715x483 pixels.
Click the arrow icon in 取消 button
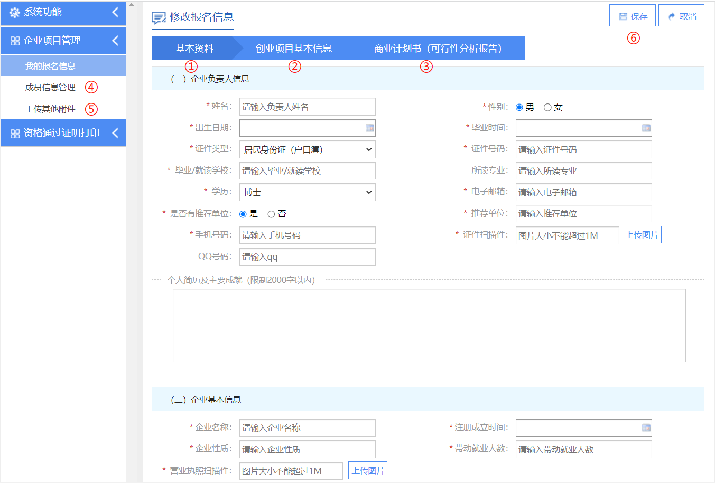672,16
